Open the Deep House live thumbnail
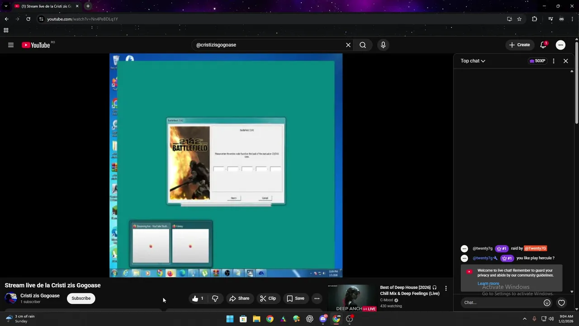Viewport: 579px width, 326px height. tap(352, 298)
